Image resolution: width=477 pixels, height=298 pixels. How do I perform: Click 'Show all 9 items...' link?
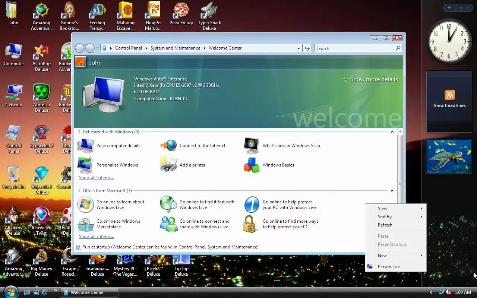[97, 178]
